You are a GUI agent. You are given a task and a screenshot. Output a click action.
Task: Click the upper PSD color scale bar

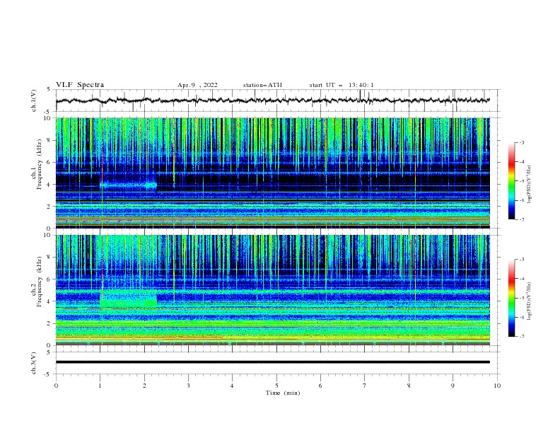pyautogui.click(x=511, y=181)
